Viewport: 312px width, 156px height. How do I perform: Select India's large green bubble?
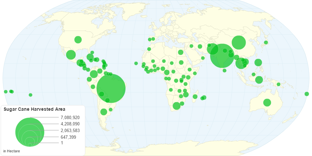[222, 56]
